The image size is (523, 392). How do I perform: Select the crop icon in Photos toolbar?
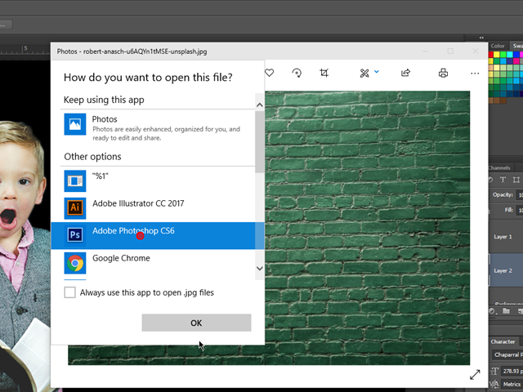[x=324, y=73]
